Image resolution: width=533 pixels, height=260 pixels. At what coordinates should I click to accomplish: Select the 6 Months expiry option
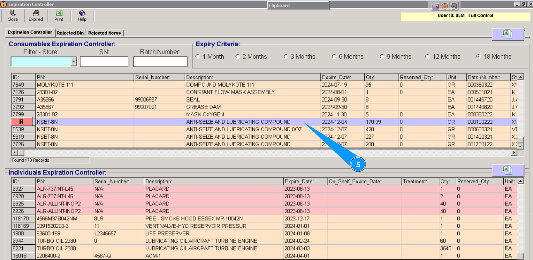[334, 57]
